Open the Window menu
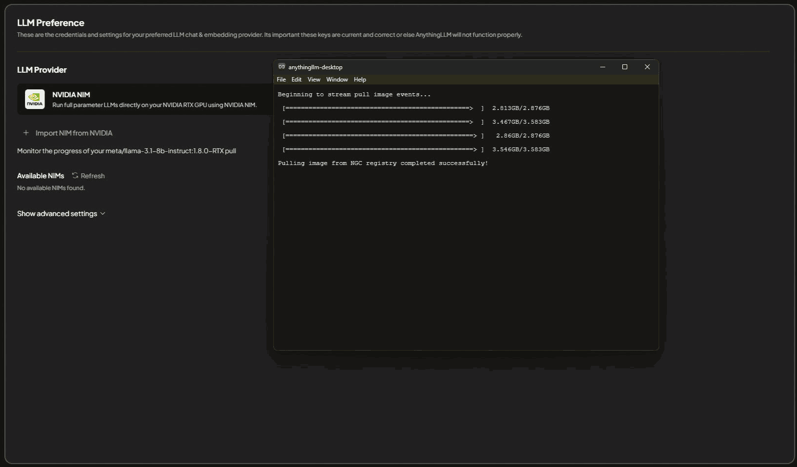The width and height of the screenshot is (797, 467). pyautogui.click(x=337, y=80)
